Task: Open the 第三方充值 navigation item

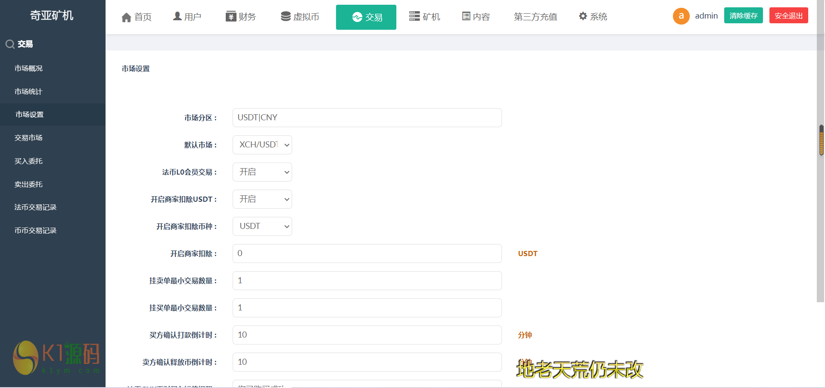Action: (535, 17)
